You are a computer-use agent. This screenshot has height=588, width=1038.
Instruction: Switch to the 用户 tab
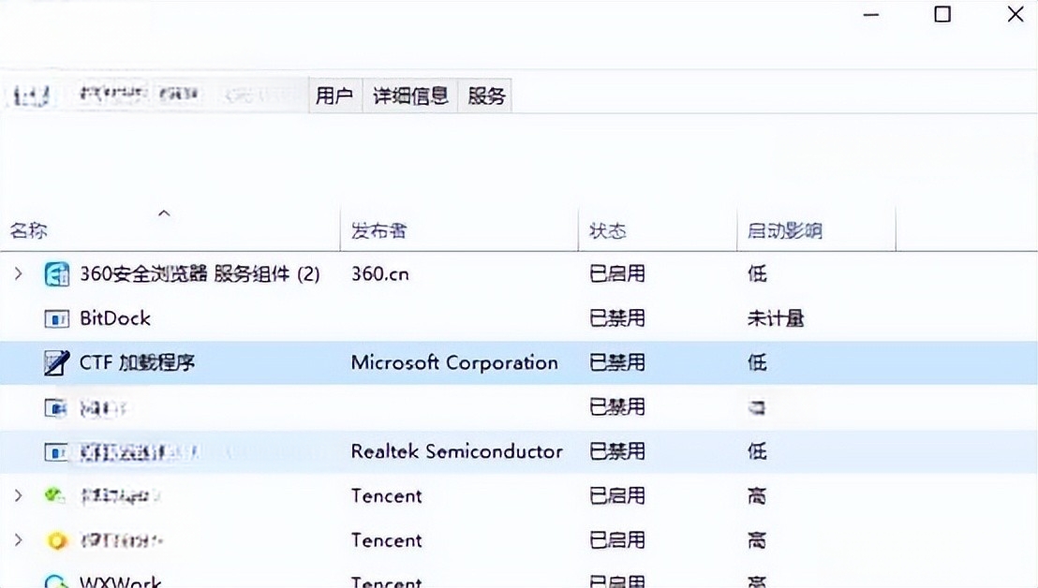335,96
